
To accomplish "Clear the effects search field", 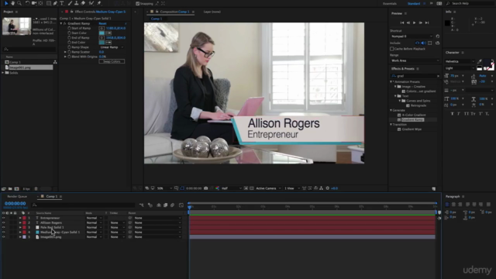I will coord(438,76).
